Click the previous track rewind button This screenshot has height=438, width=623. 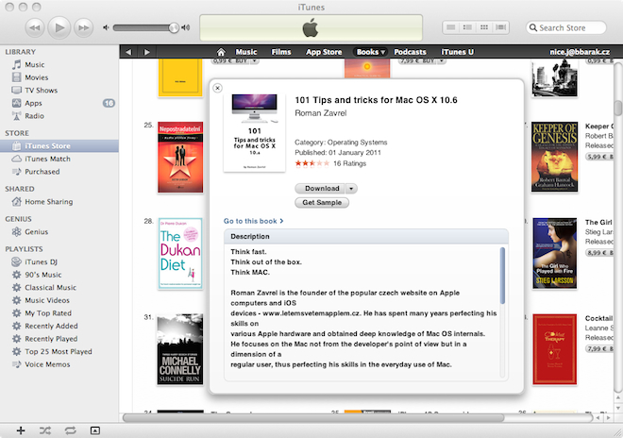pyautogui.click(x=35, y=27)
